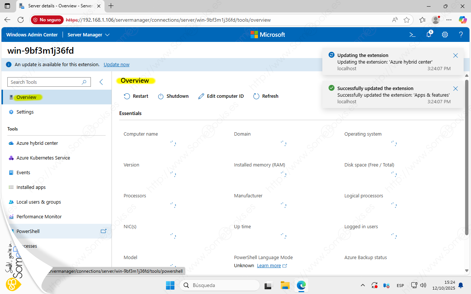Click the help question mark icon
This screenshot has width=471, height=294.
point(461,35)
